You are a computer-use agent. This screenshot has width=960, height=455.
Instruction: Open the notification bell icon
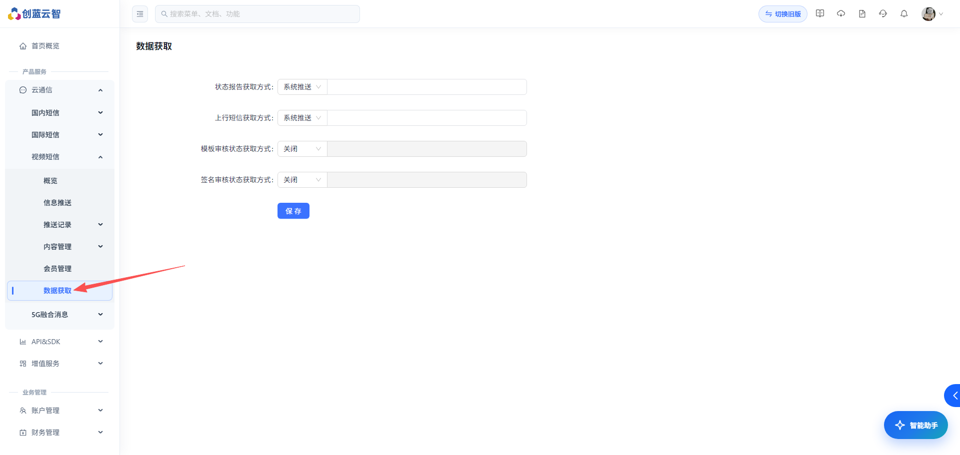[904, 14]
